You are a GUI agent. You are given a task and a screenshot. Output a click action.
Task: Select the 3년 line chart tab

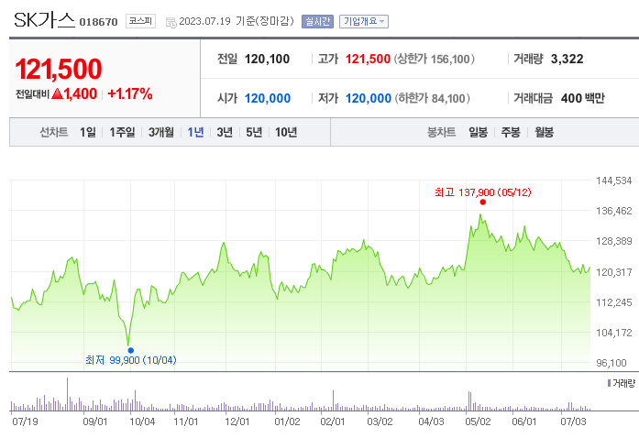pos(225,132)
